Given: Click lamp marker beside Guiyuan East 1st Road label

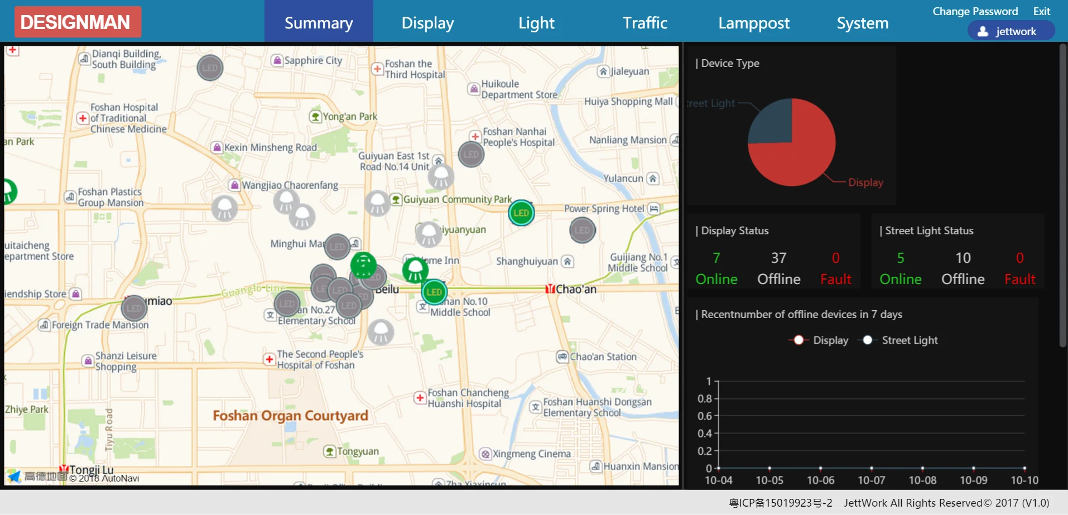Looking at the screenshot, I should [x=441, y=177].
